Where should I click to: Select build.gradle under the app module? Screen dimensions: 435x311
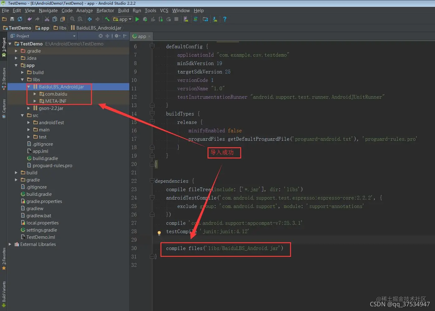(45, 158)
